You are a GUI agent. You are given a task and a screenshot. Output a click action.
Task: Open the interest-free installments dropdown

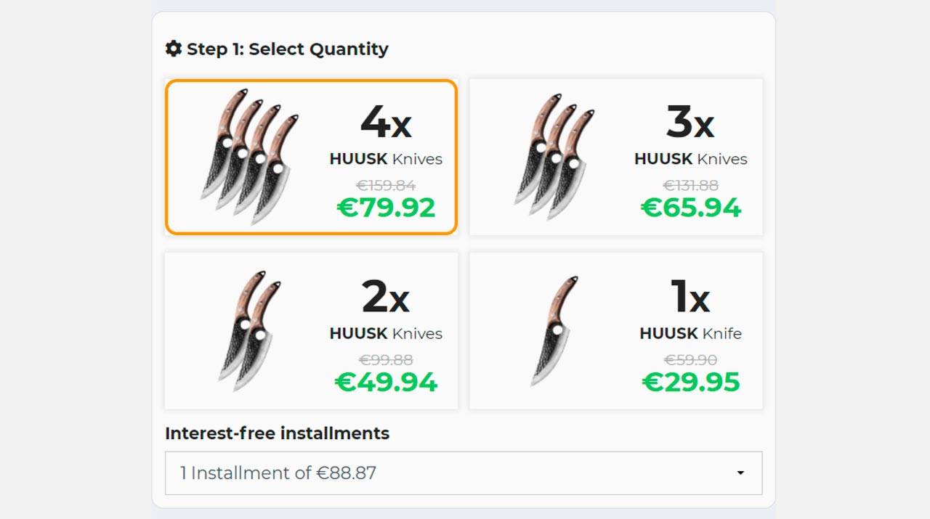coord(463,473)
